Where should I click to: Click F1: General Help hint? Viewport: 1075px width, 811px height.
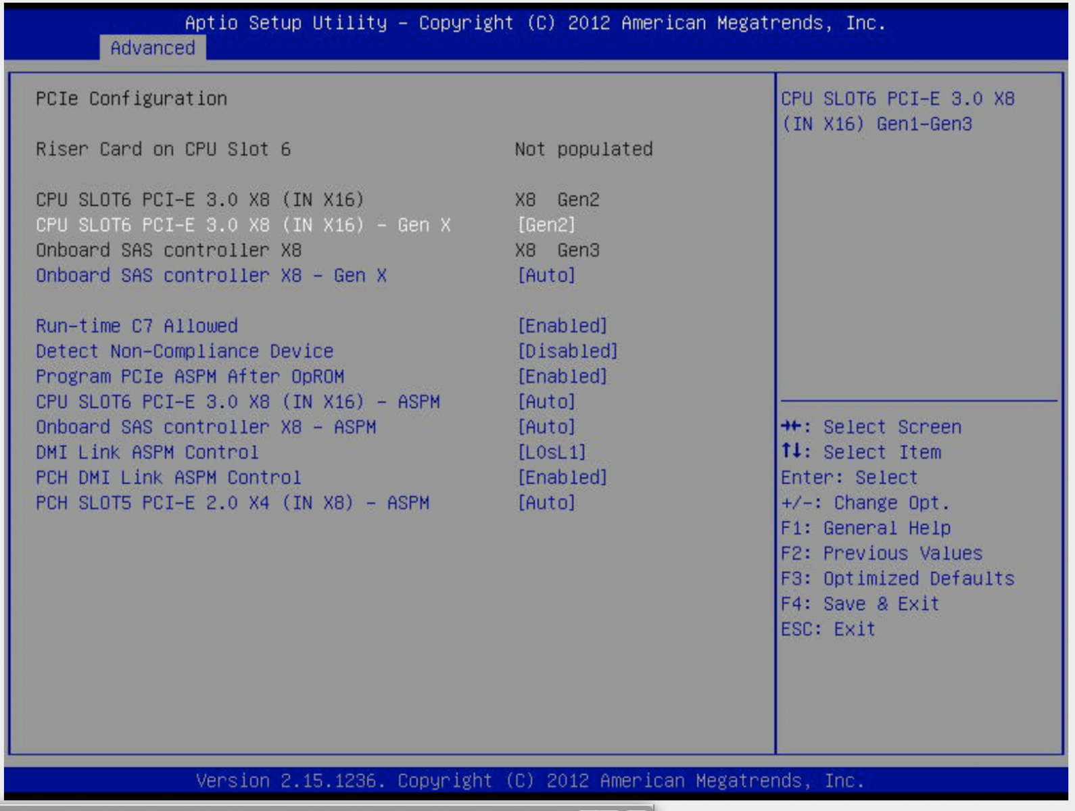coord(866,528)
